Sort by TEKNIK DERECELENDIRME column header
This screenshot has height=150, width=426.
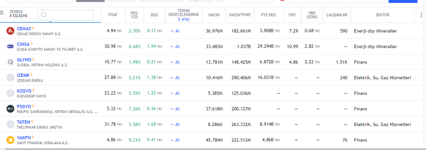[184, 13]
